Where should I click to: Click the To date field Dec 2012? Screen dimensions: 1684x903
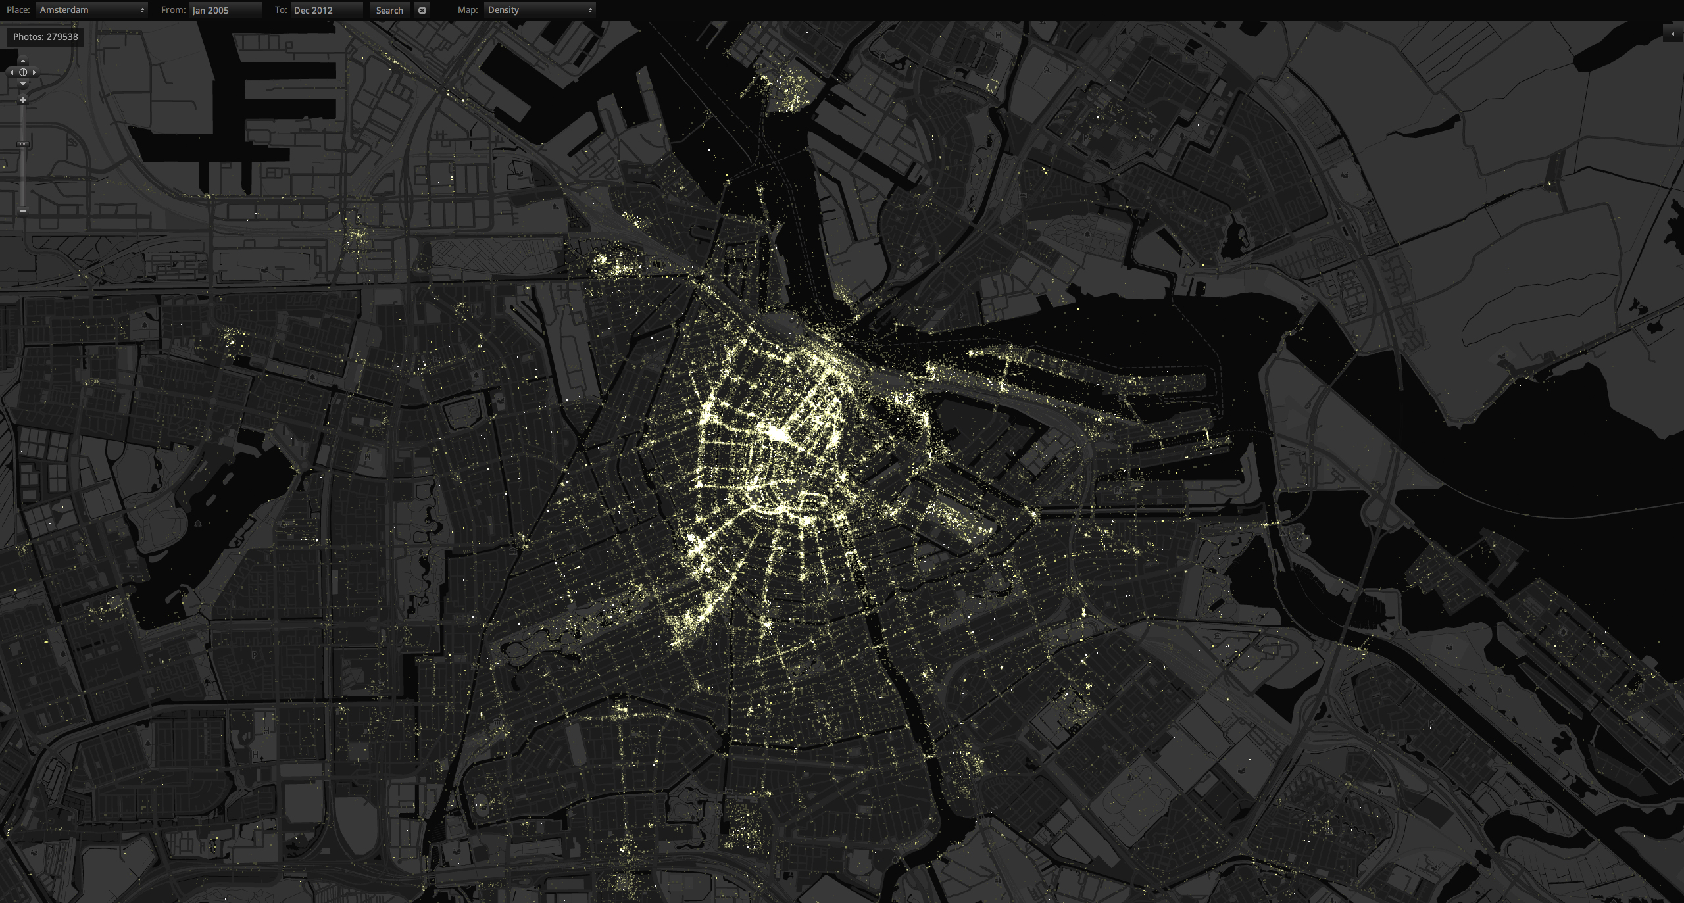click(326, 10)
